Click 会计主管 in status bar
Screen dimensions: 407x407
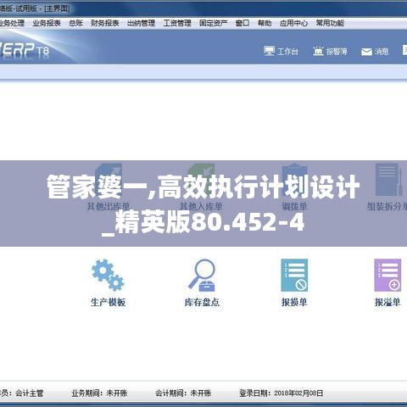tap(29, 393)
